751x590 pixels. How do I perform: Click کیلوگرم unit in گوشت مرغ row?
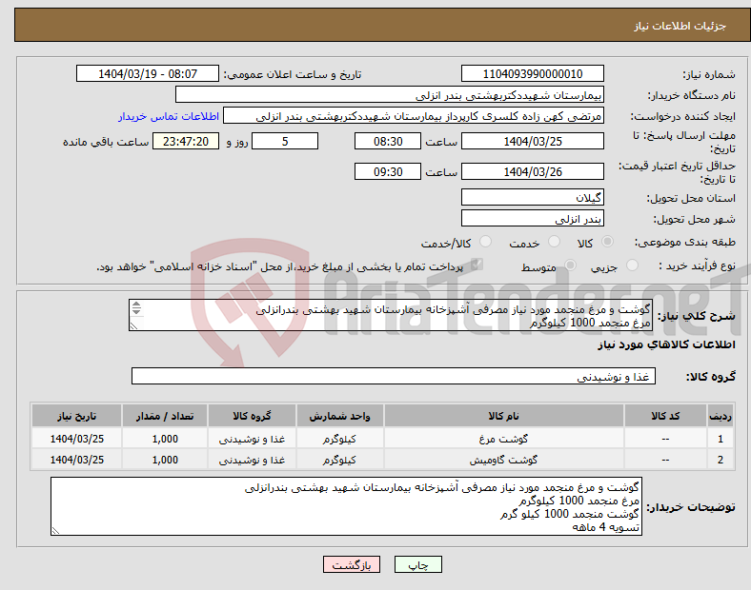click(339, 439)
